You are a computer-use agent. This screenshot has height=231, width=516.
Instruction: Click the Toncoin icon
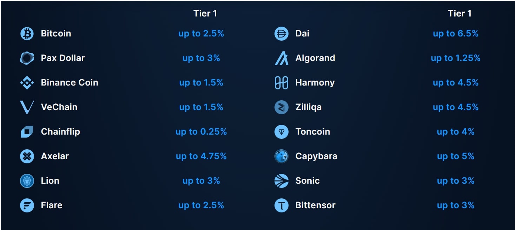pyautogui.click(x=281, y=132)
